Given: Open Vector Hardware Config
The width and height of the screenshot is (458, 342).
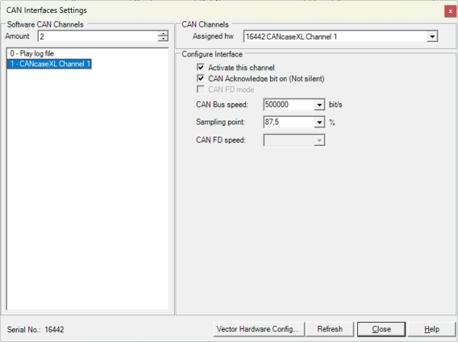Looking at the screenshot, I should (258, 329).
